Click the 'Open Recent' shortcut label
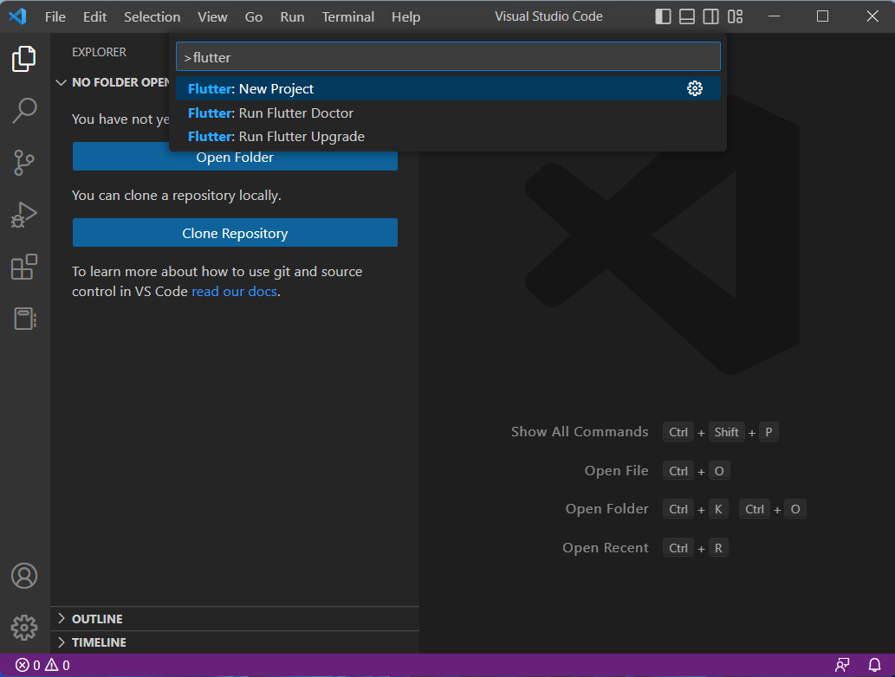 pyautogui.click(x=606, y=547)
